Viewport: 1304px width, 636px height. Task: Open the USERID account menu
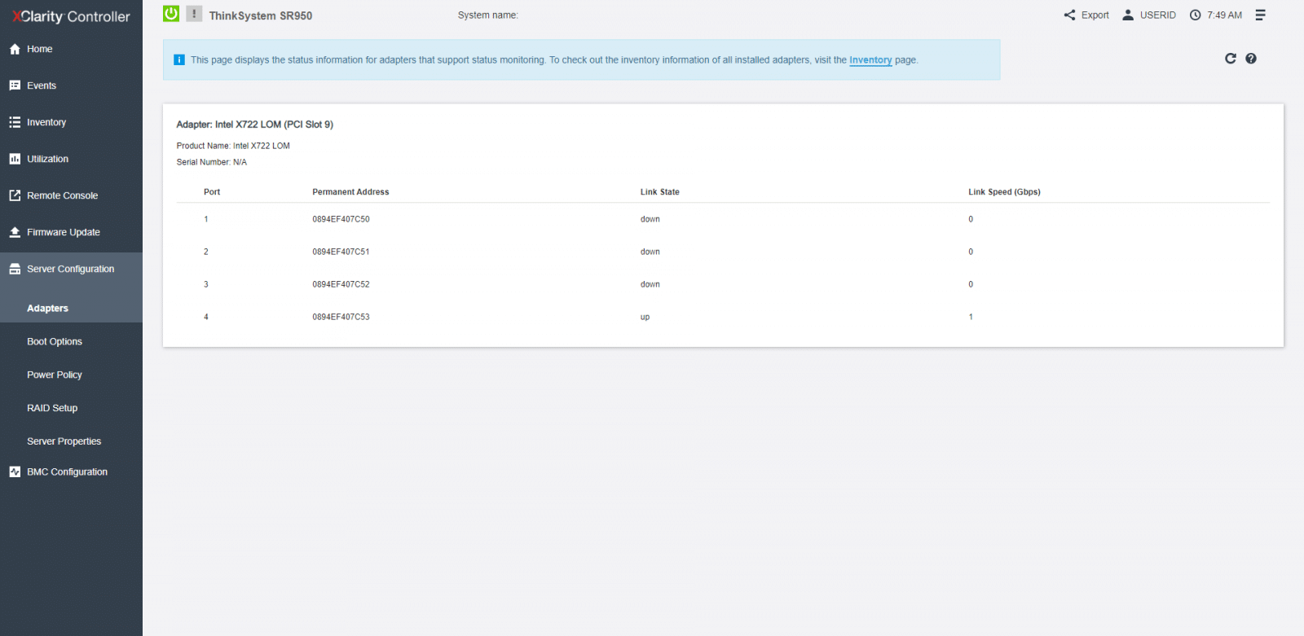tap(1157, 15)
